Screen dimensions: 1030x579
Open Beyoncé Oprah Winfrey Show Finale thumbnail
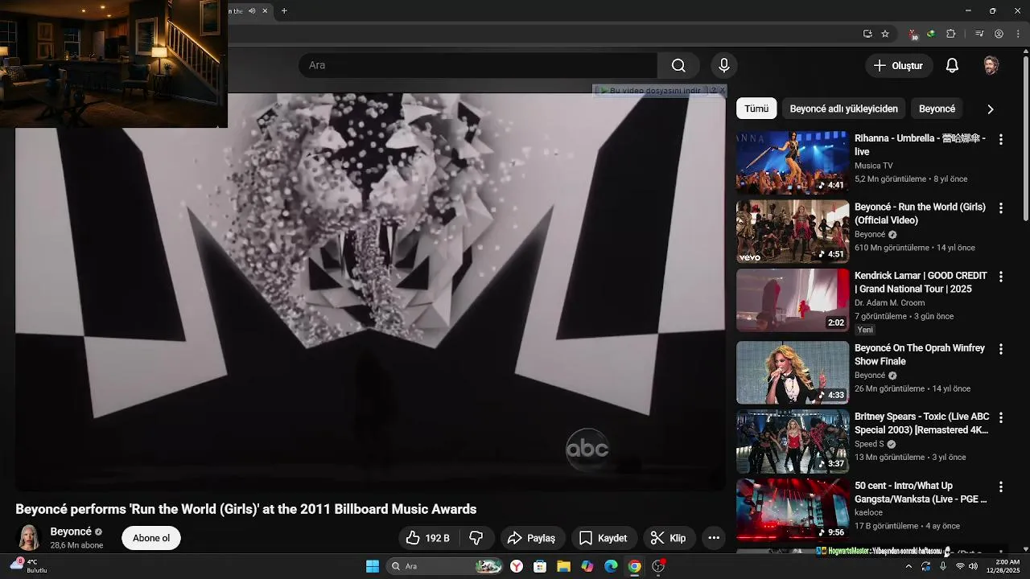(x=793, y=372)
